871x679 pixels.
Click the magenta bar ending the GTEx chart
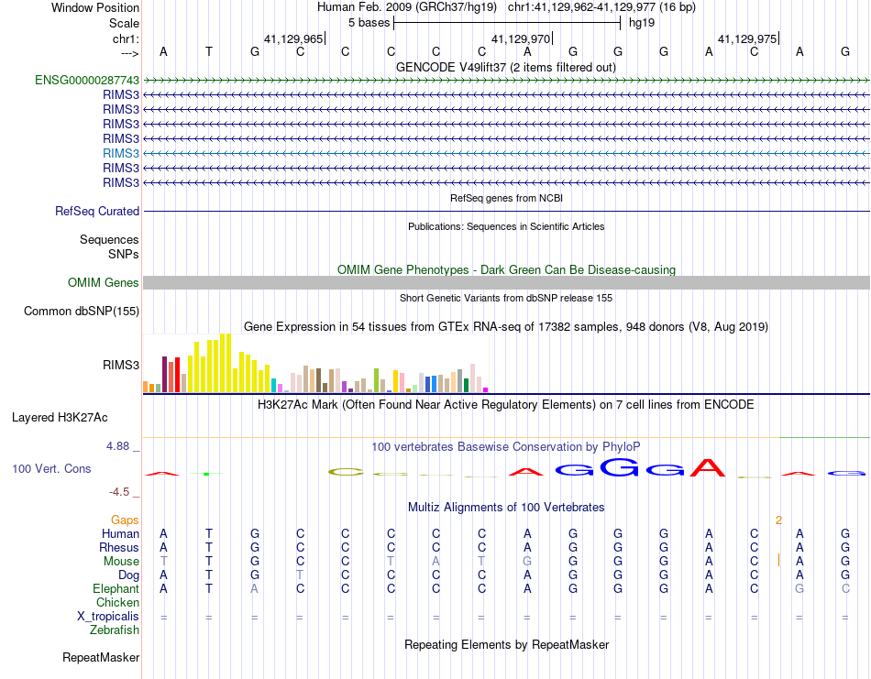(x=486, y=389)
